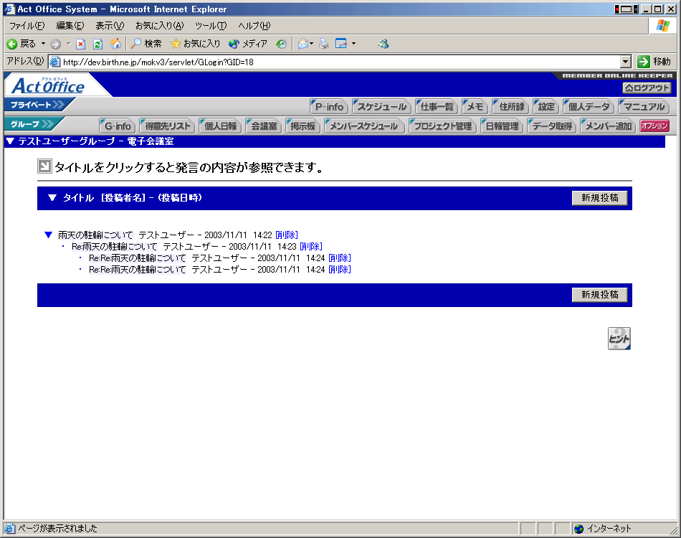681x538 pixels.
Task: Open the 表示(V) menu
Action: (x=109, y=26)
